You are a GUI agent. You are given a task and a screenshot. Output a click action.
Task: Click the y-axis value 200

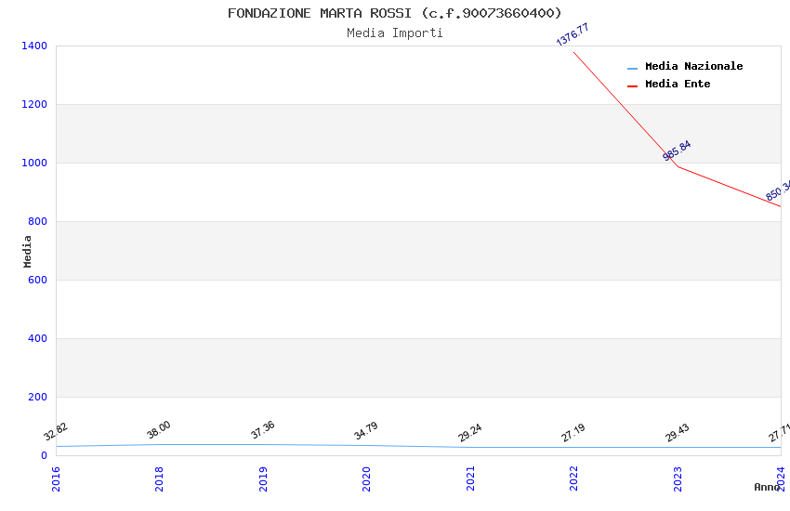(x=37, y=397)
